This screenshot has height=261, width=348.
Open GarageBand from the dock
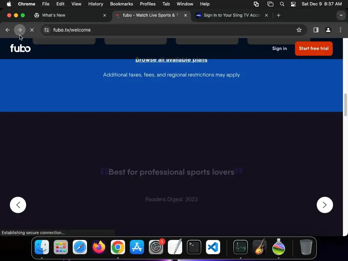tap(259, 247)
